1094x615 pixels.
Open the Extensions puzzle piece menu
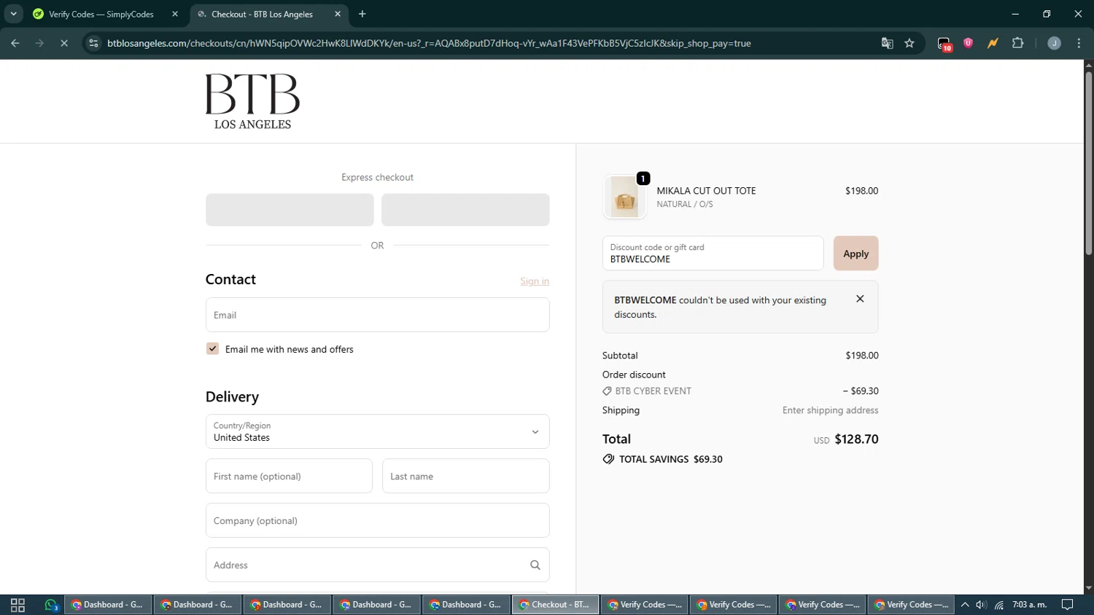pos(1017,43)
